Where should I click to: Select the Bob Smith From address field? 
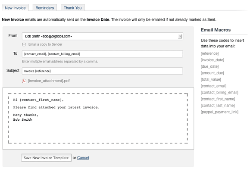(102, 36)
